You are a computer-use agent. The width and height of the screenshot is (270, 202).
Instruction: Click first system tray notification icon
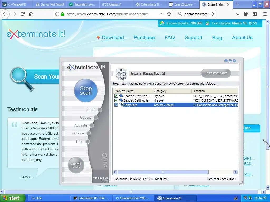click(x=245, y=198)
